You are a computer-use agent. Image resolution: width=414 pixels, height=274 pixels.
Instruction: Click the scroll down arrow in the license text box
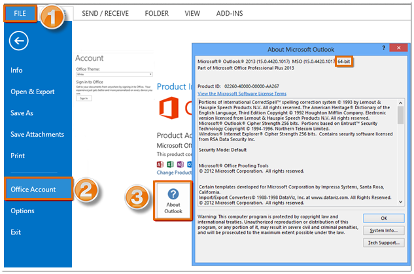400,202
